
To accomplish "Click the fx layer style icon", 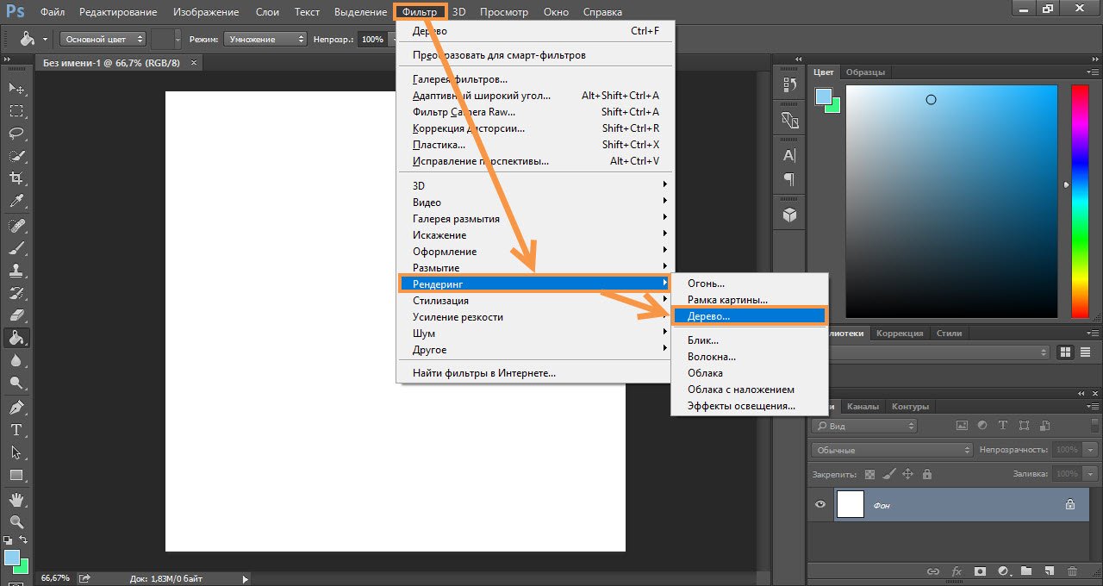I will [x=957, y=571].
